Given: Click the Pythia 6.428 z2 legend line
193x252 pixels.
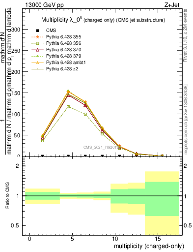Looking at the screenshot, I should pos(37,69).
